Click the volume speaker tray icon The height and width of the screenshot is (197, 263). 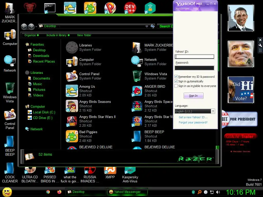pyautogui.click(x=218, y=192)
